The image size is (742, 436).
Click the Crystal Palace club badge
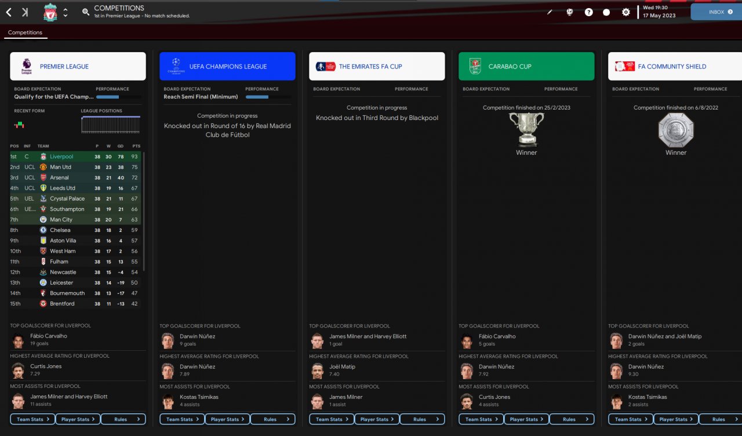(x=43, y=198)
